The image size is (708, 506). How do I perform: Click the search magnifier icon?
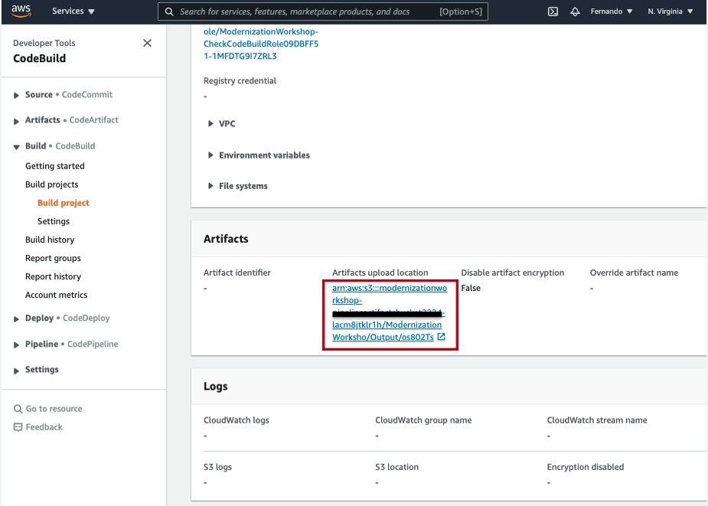(169, 11)
